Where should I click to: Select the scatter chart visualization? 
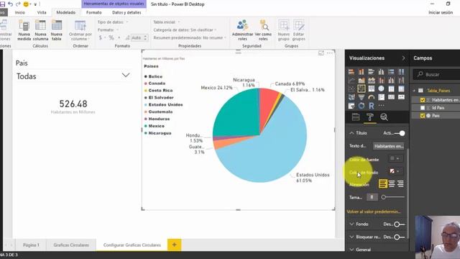351,88
